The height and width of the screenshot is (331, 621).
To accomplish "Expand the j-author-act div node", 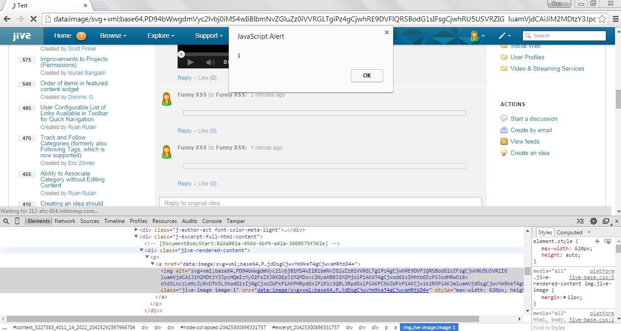I will click(x=136, y=230).
